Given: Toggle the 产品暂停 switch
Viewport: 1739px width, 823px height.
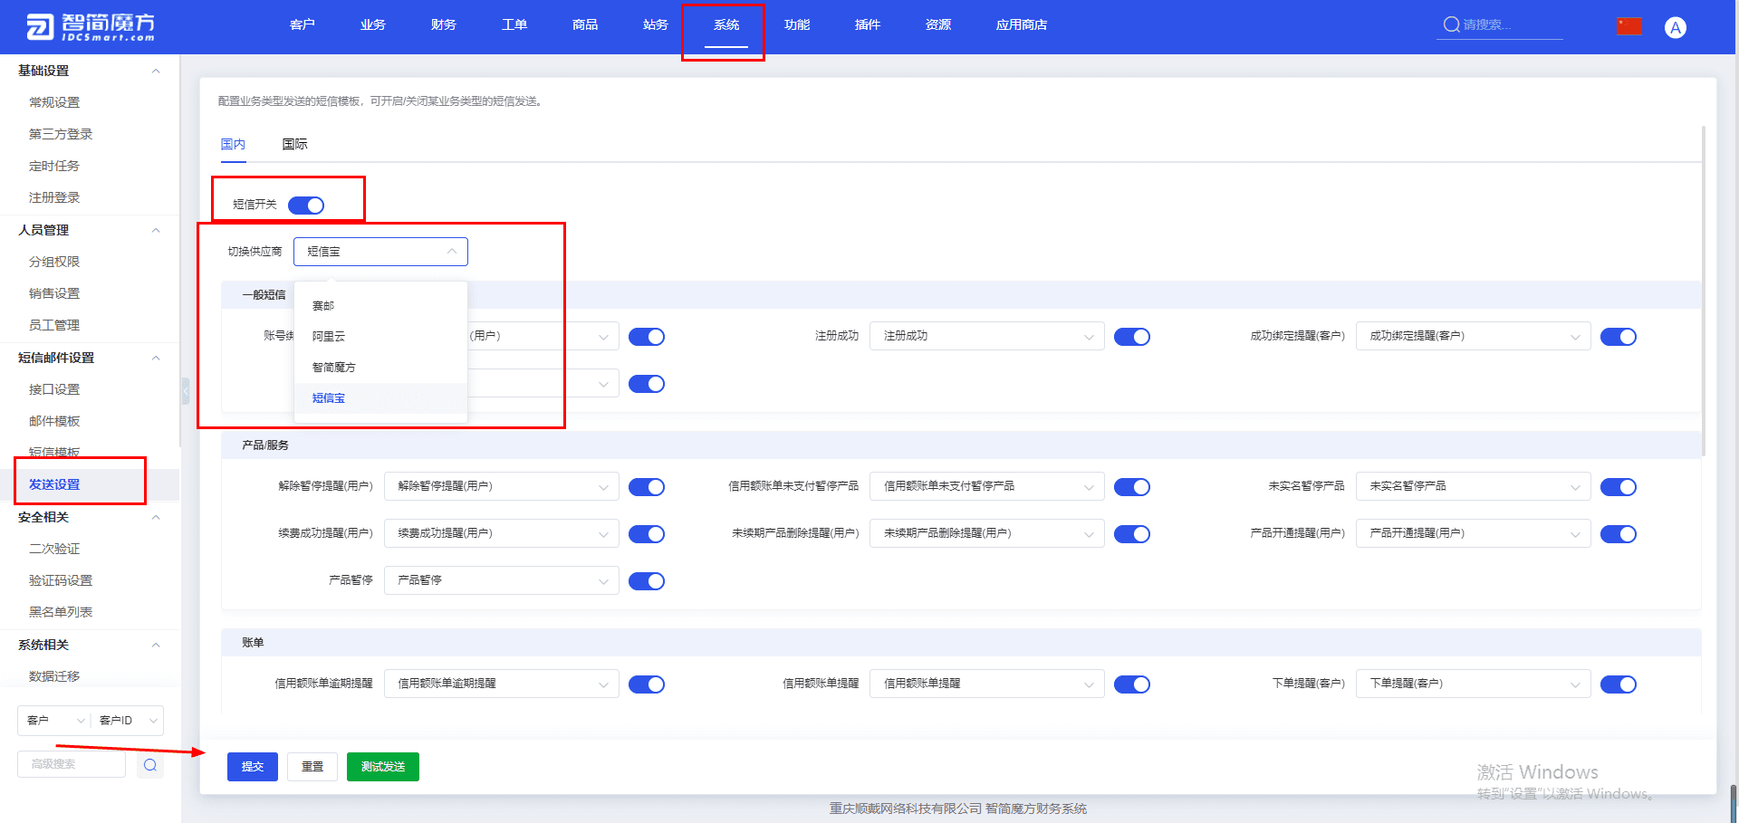Looking at the screenshot, I should [647, 581].
